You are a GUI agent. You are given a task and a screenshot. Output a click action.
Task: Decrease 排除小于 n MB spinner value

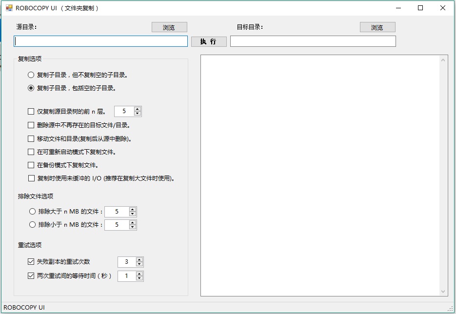tap(132, 227)
